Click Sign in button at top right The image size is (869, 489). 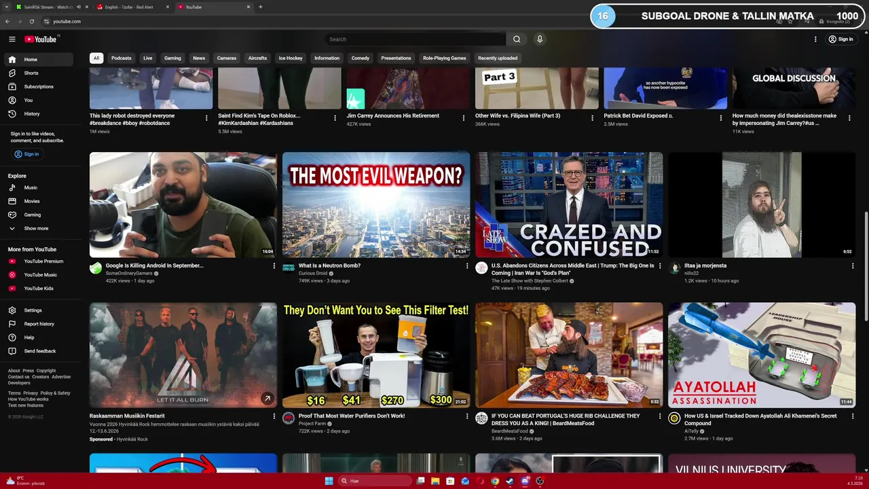click(840, 39)
